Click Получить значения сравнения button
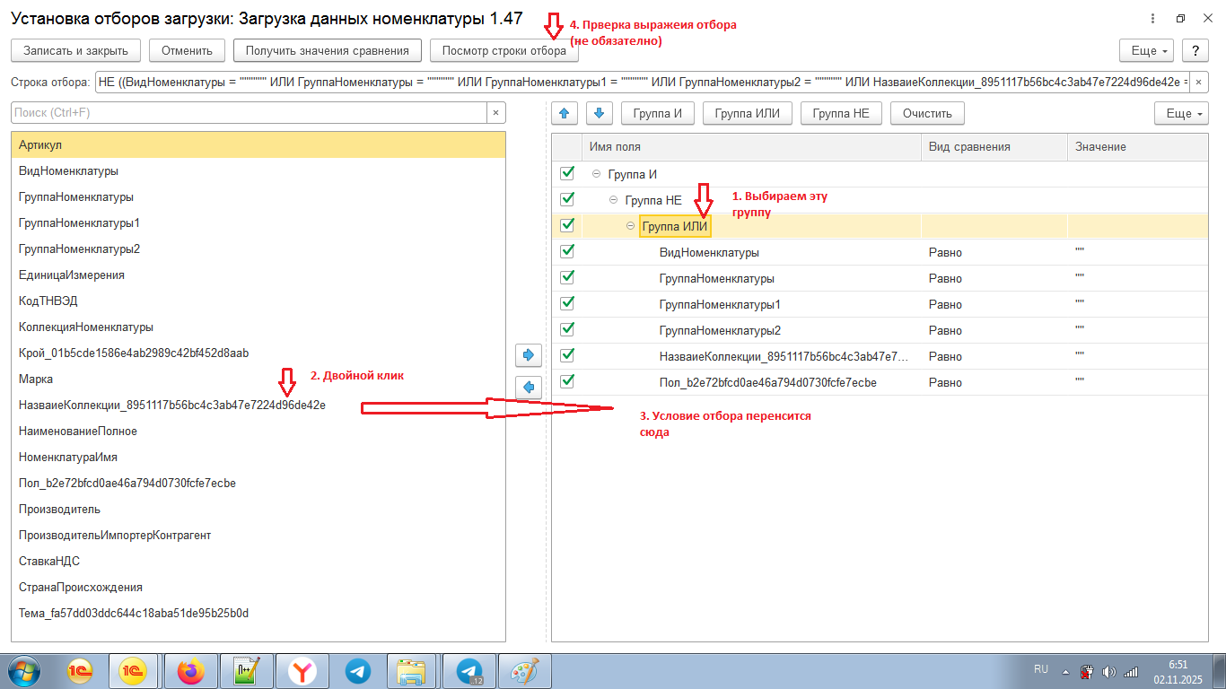 328,51
